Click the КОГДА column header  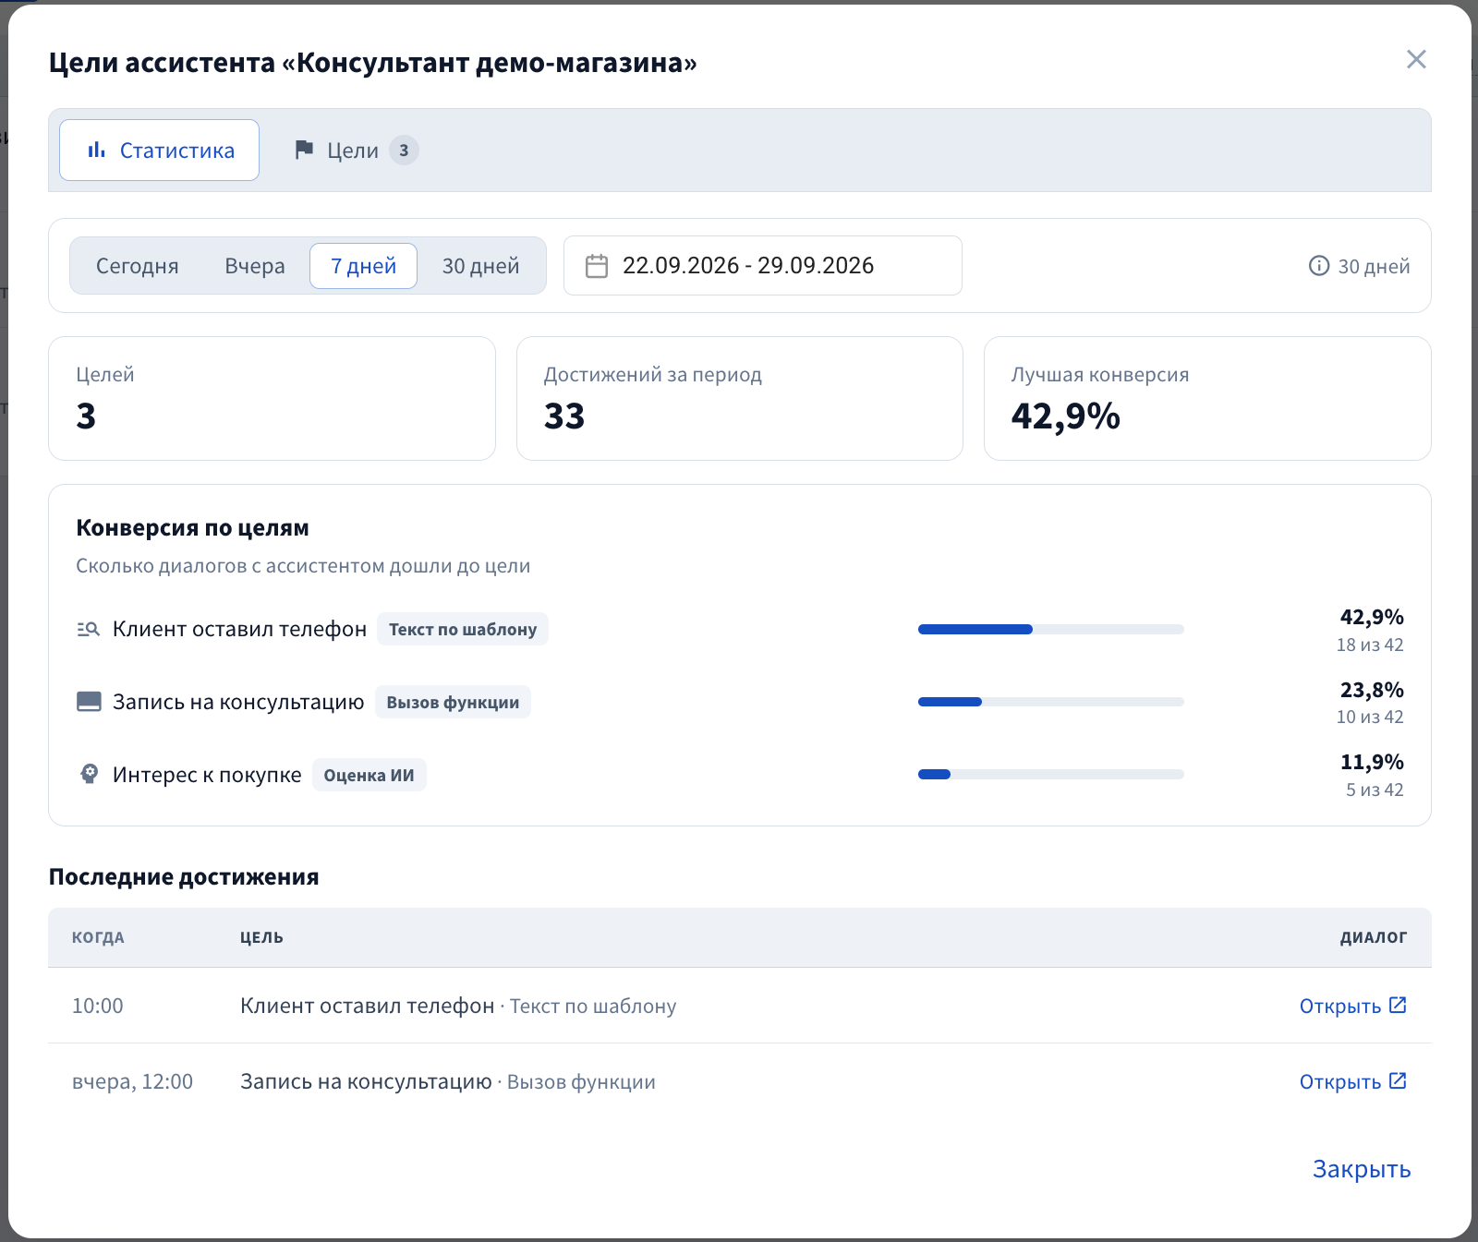pyautogui.click(x=98, y=937)
